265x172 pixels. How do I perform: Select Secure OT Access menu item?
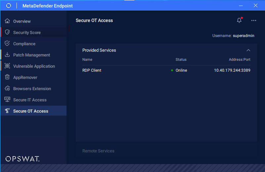[x=33, y=111]
